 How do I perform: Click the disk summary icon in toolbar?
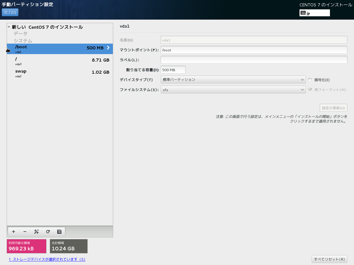[59, 232]
